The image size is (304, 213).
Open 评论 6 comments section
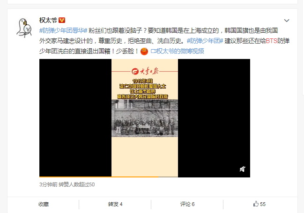pyautogui.click(x=187, y=204)
